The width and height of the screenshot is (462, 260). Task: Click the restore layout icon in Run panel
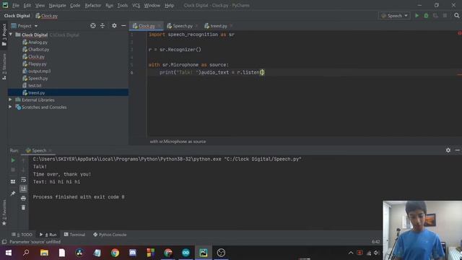tap(13, 181)
